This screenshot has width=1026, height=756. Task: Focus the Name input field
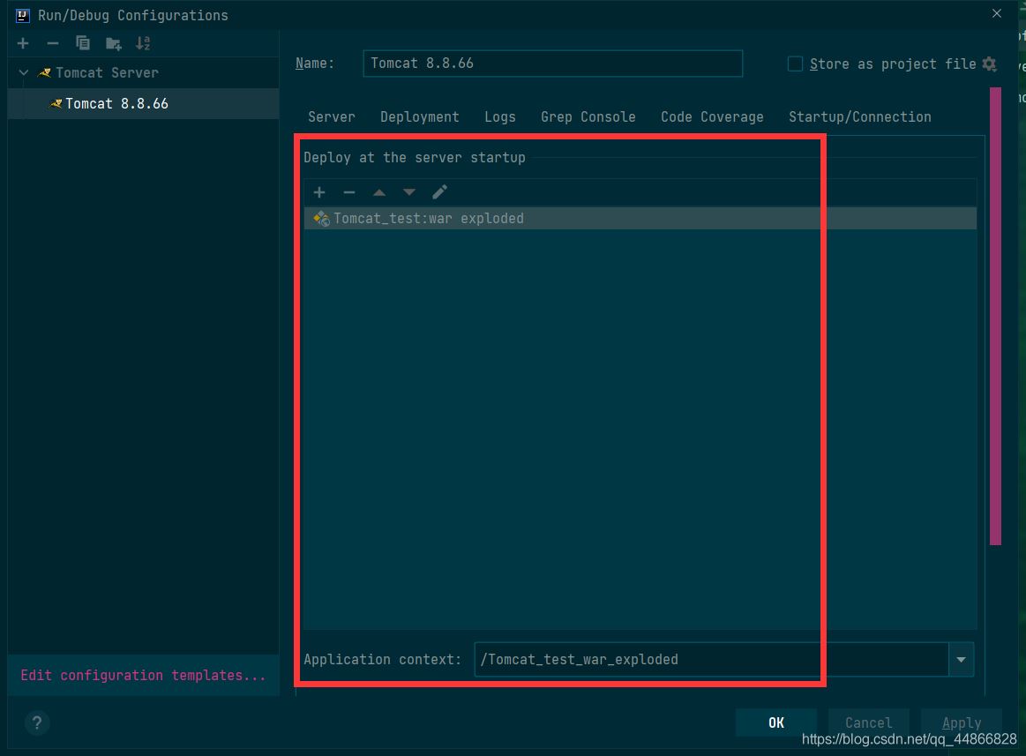(x=553, y=64)
